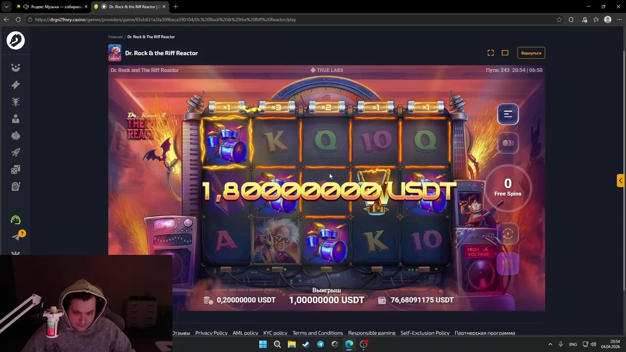This screenshot has width=626, height=352.
Task: Open the KYC policy link
Action: click(275, 333)
